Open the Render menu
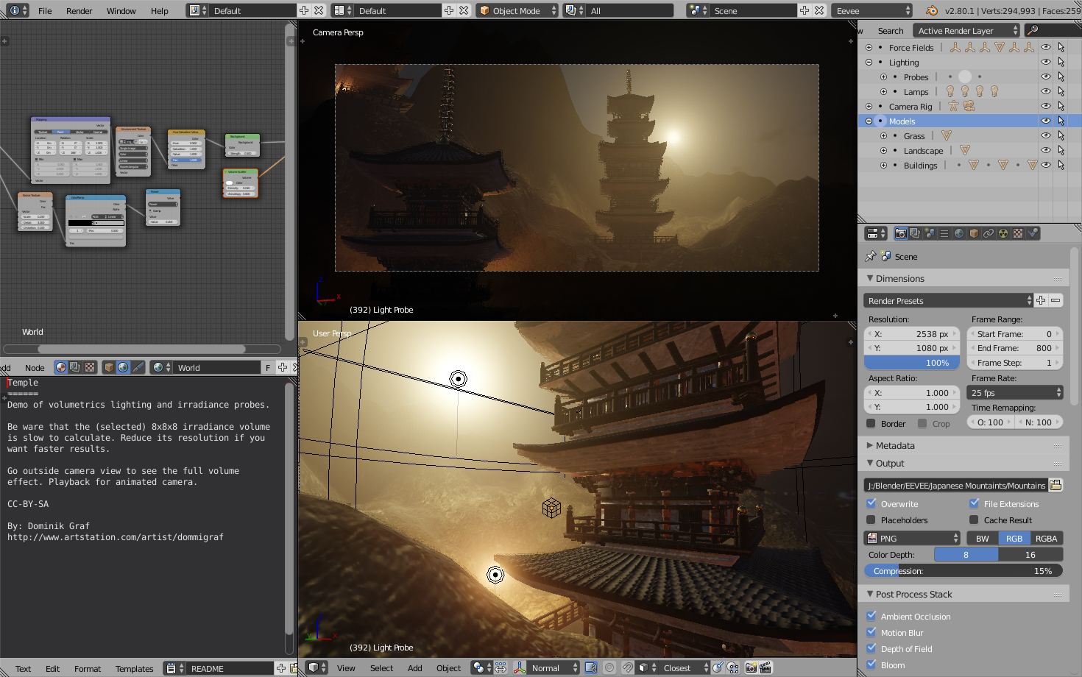 (79, 11)
